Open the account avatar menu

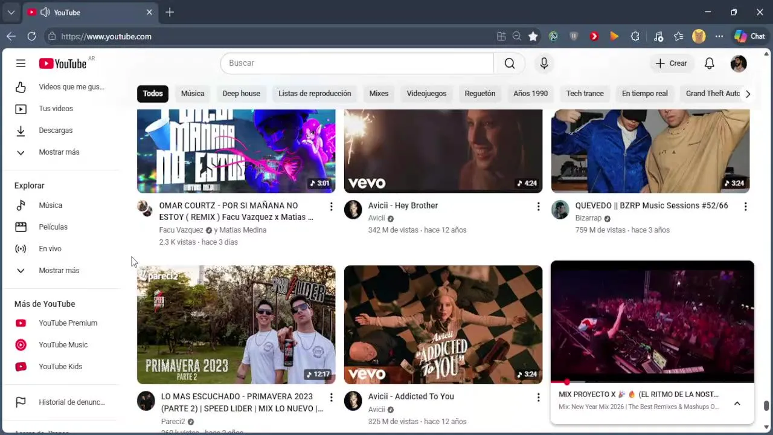coord(739,63)
